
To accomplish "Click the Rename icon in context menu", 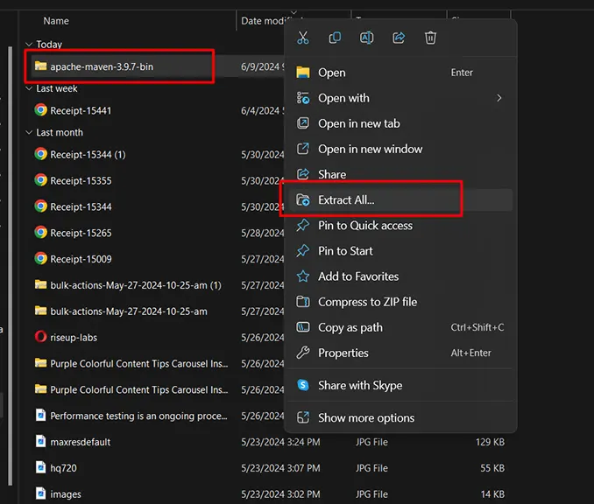I will pyautogui.click(x=366, y=38).
